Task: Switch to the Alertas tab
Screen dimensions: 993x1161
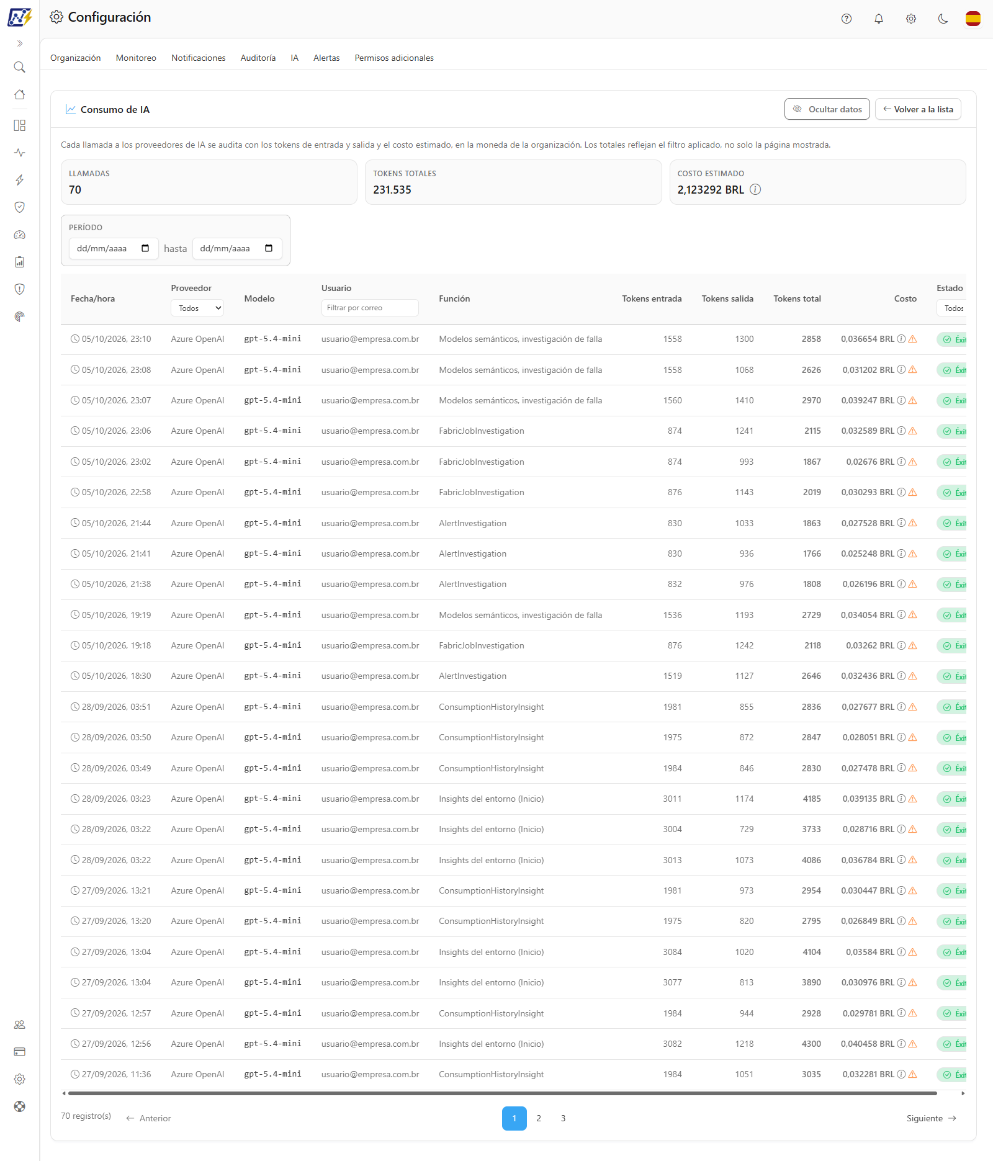Action: 326,58
